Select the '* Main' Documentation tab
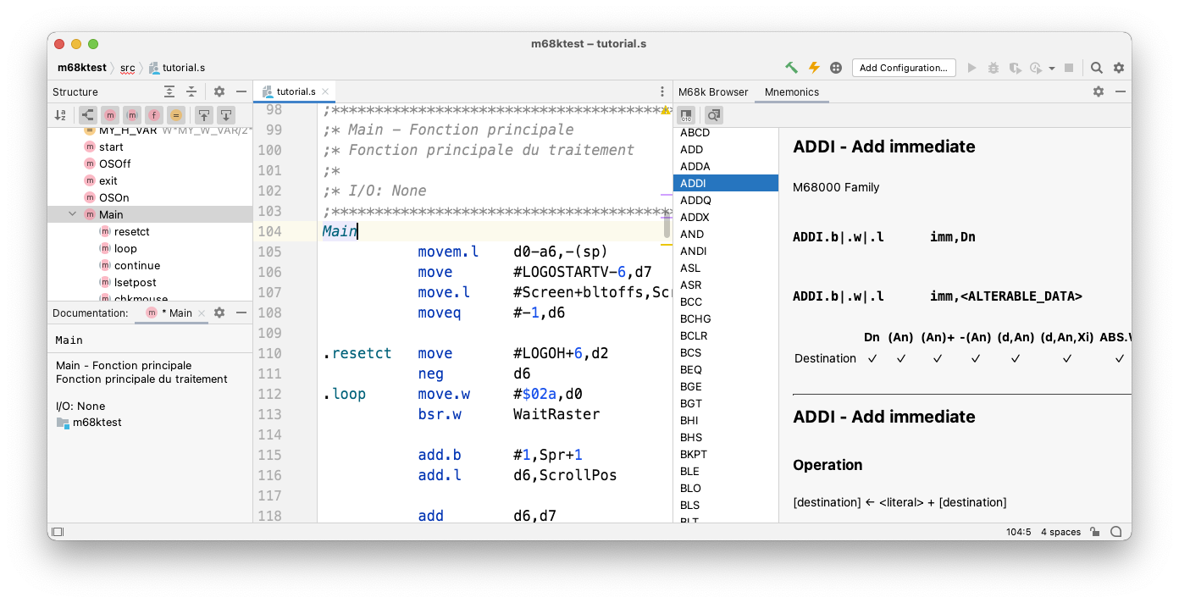Screen dimensions: 1179x603 click(x=169, y=313)
